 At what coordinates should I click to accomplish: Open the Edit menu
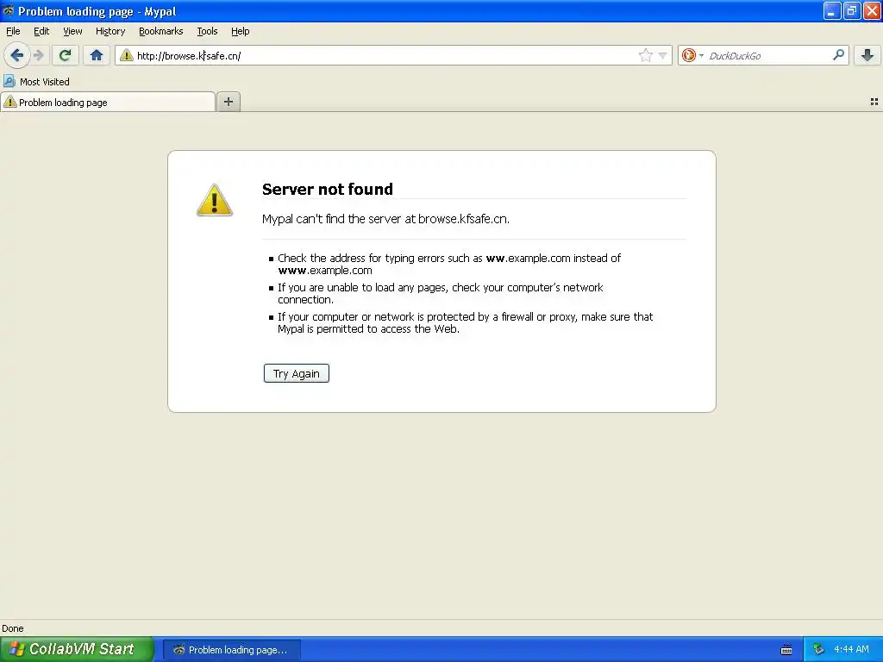(41, 31)
